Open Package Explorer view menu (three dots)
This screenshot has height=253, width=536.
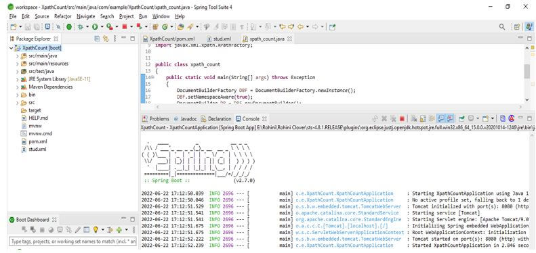point(115,39)
